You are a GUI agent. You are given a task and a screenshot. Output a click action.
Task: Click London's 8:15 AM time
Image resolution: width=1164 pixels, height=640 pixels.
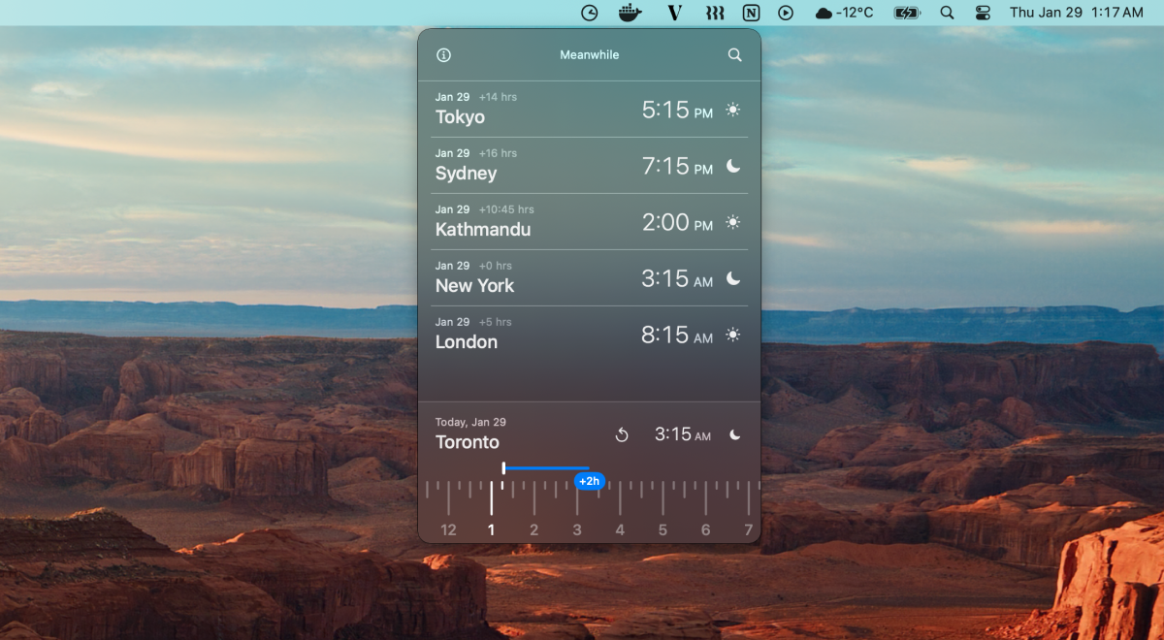coord(677,336)
